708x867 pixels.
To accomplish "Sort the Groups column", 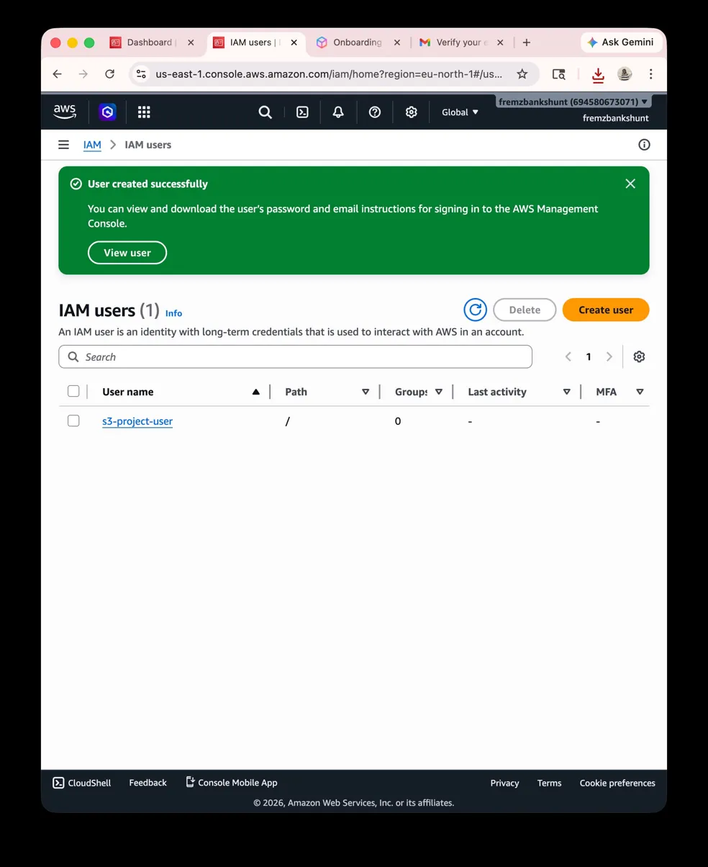I will coord(438,392).
